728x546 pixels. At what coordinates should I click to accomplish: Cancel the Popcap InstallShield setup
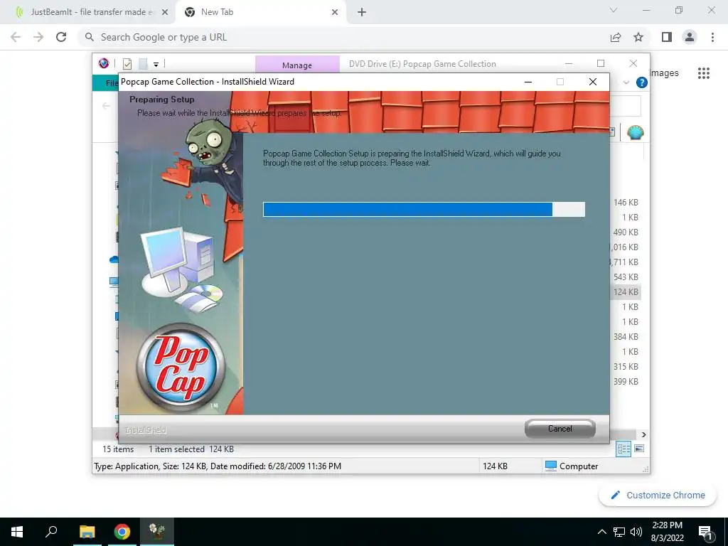pyautogui.click(x=560, y=429)
